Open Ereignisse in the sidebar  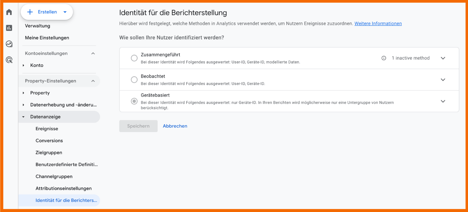click(x=47, y=129)
